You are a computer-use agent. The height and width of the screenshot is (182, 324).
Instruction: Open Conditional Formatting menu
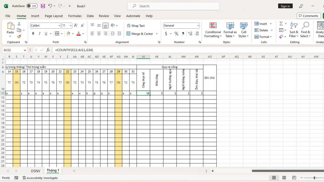click(213, 30)
